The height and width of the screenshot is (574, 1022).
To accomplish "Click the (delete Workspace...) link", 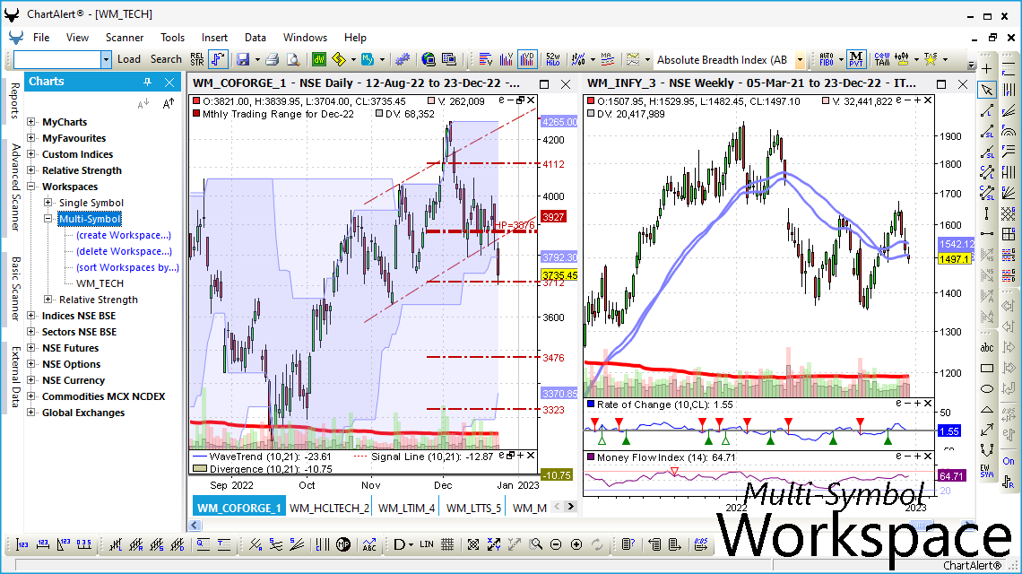I will (124, 252).
